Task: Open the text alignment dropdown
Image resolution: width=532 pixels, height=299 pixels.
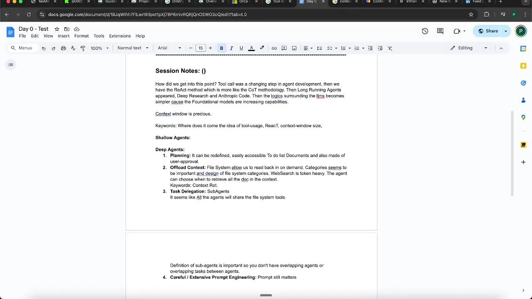Action: 308,48
